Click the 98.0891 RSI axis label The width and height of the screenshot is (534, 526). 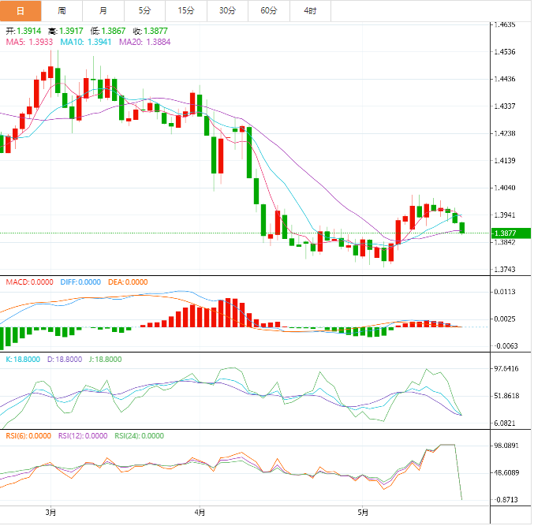coord(506,446)
